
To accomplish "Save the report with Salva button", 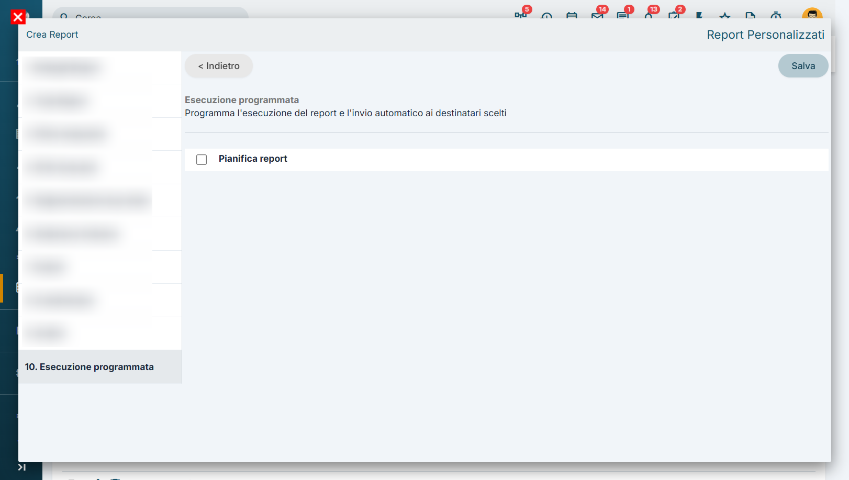I will point(803,66).
